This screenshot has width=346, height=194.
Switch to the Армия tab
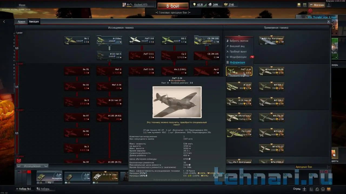coord(22,22)
